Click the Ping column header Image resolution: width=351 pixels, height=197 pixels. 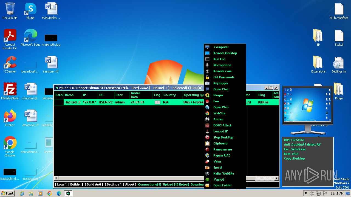[264, 95]
